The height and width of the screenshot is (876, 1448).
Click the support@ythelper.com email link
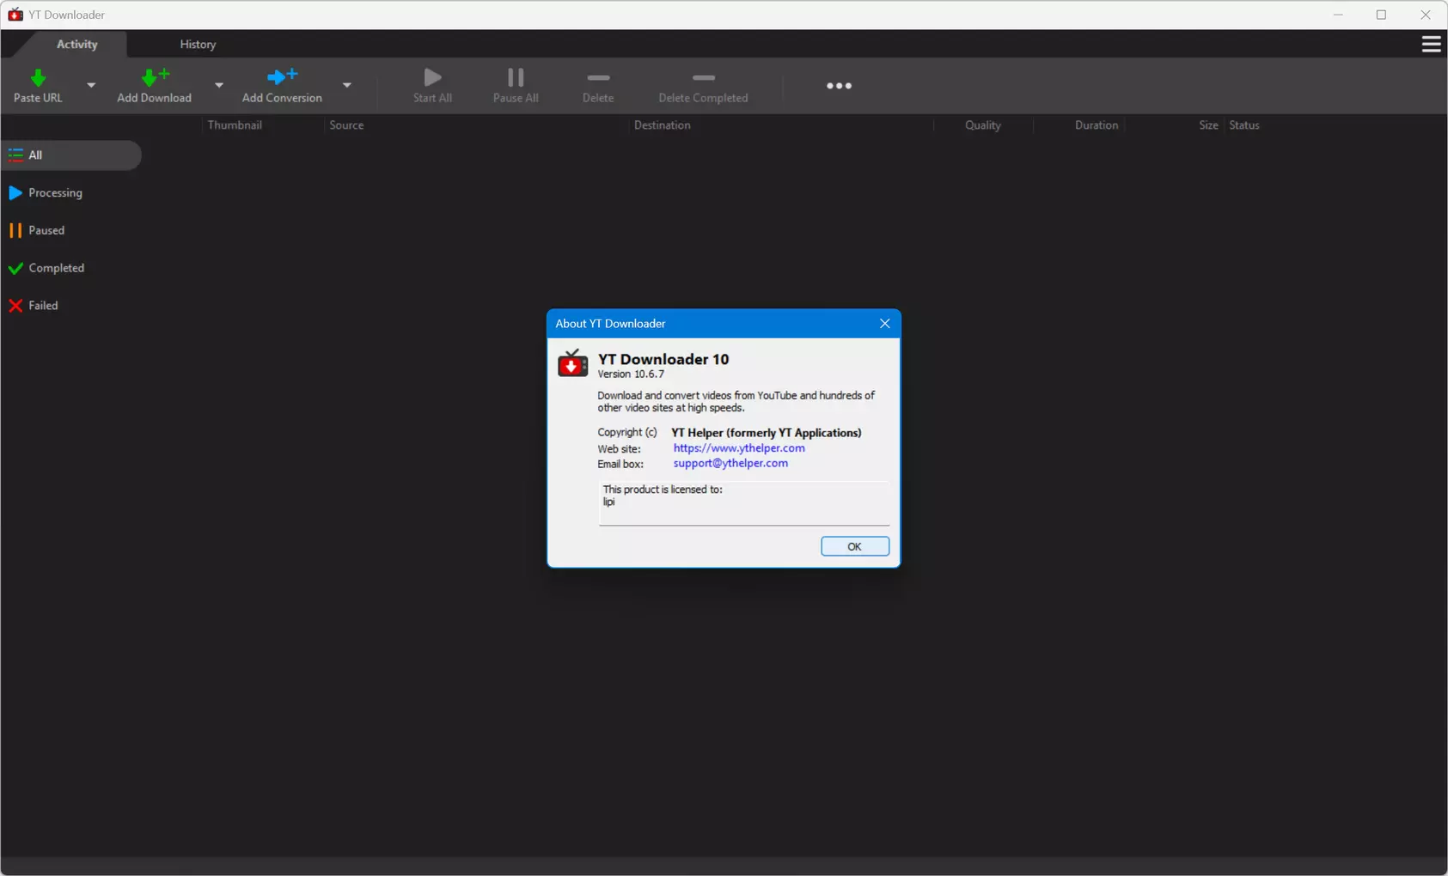730,464
